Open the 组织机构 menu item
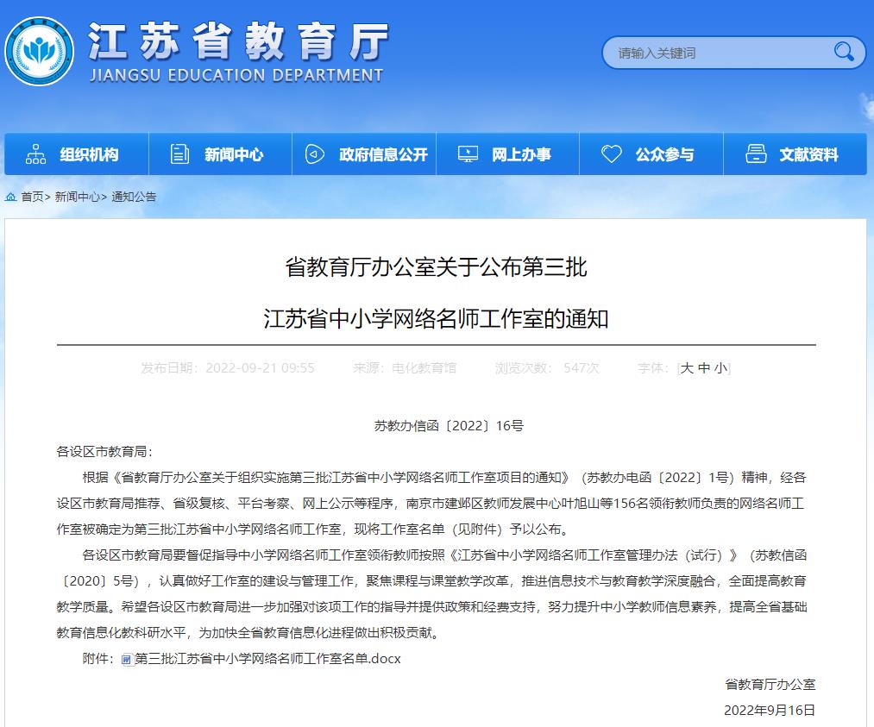 89,154
